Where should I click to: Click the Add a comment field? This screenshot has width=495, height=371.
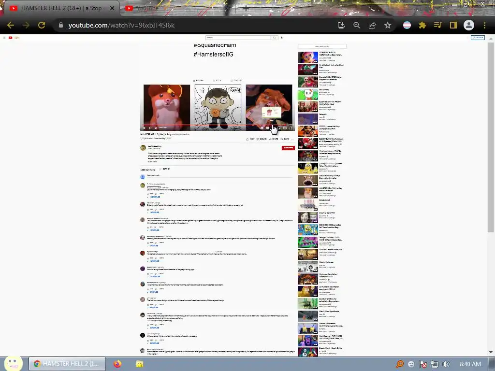click(220, 175)
